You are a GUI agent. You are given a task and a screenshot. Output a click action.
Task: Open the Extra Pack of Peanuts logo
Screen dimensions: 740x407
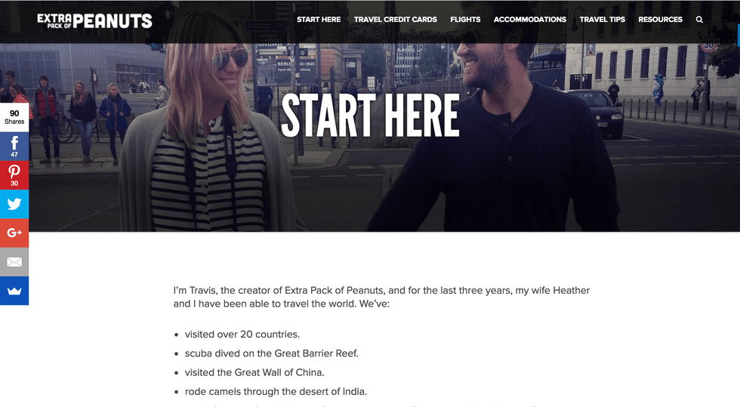click(95, 21)
